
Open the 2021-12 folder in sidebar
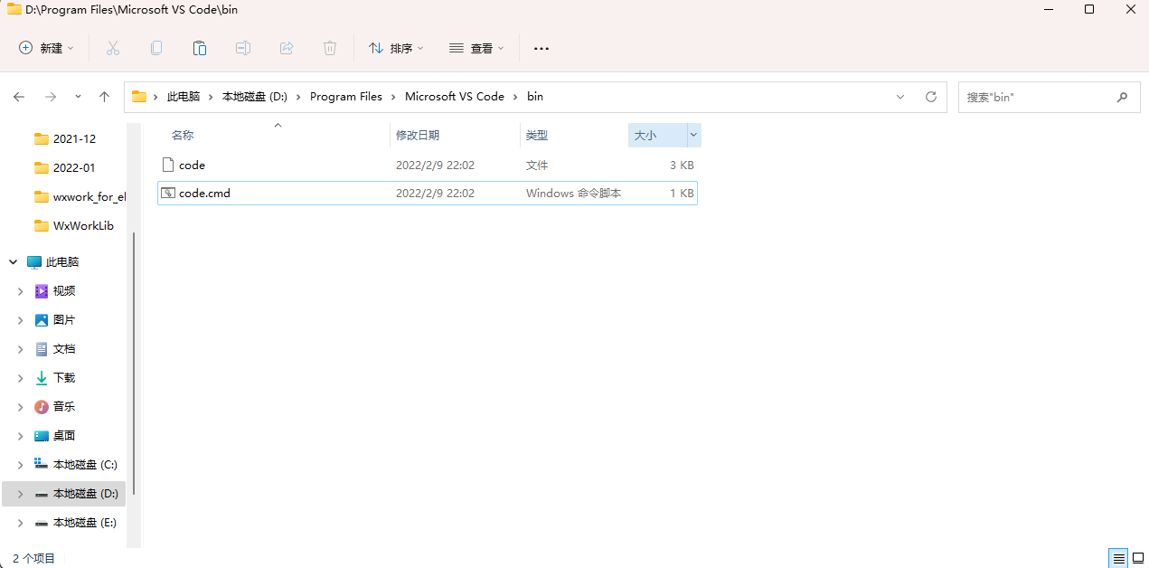74,138
